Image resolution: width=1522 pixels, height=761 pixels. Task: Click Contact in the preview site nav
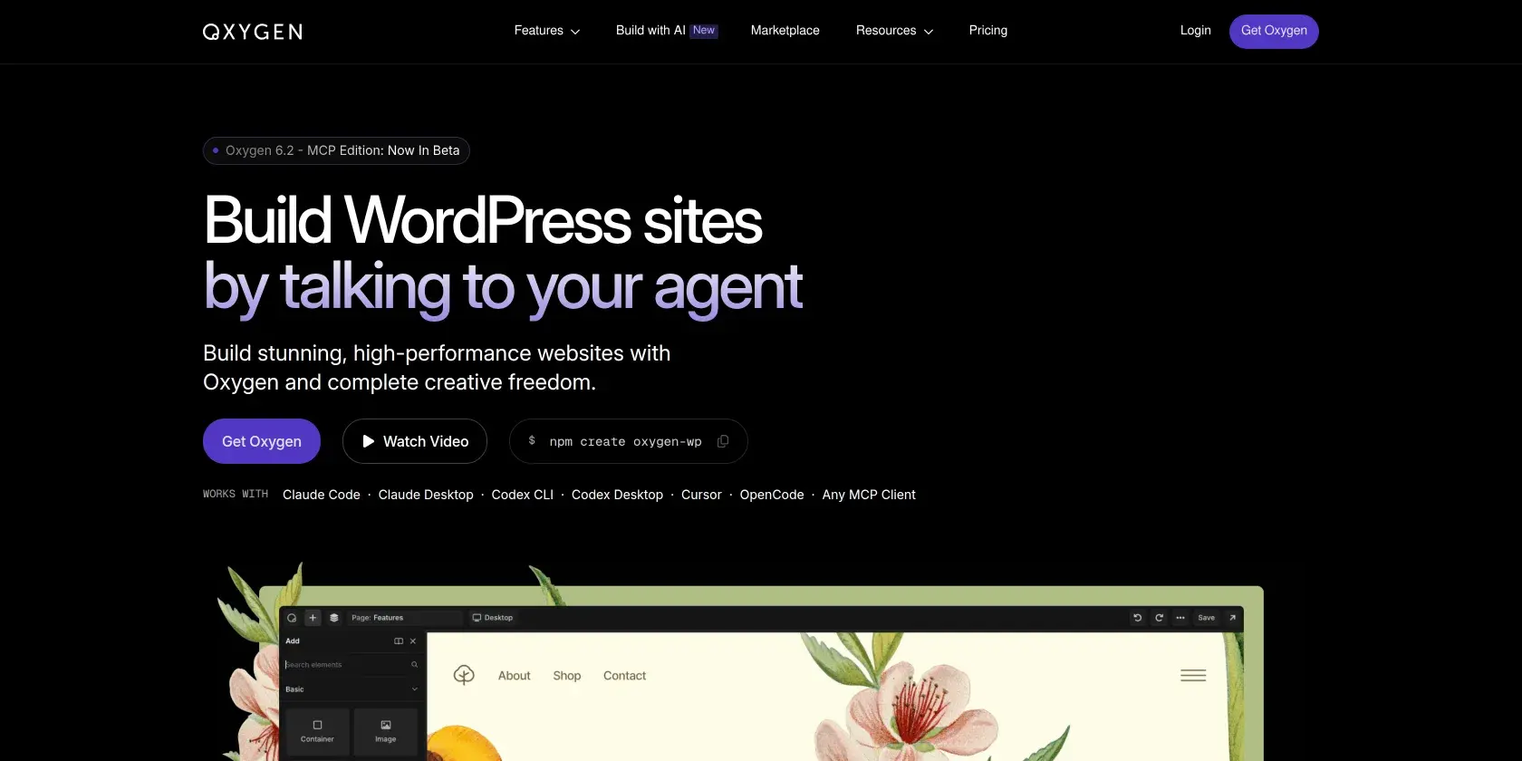(625, 676)
